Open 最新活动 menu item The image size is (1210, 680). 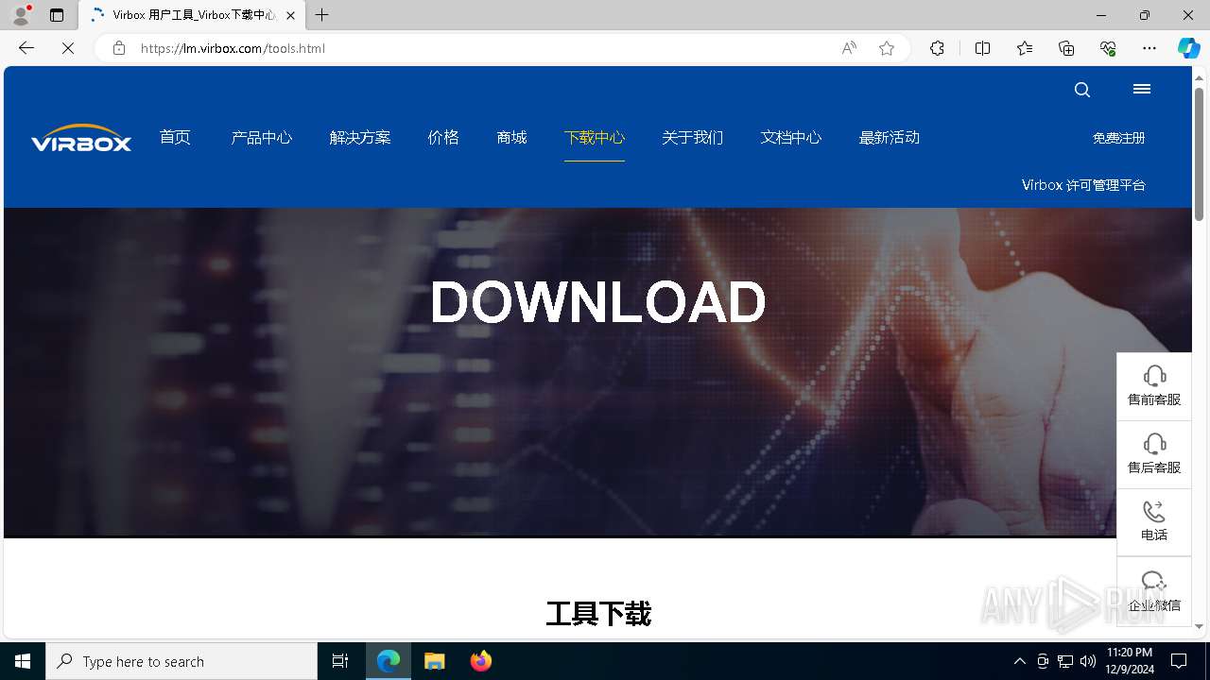click(890, 138)
